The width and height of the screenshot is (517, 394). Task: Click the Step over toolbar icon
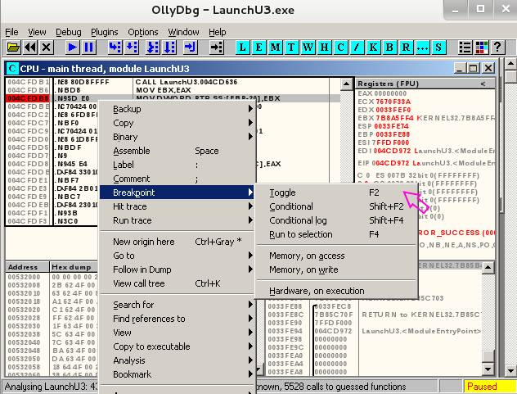[132, 48]
